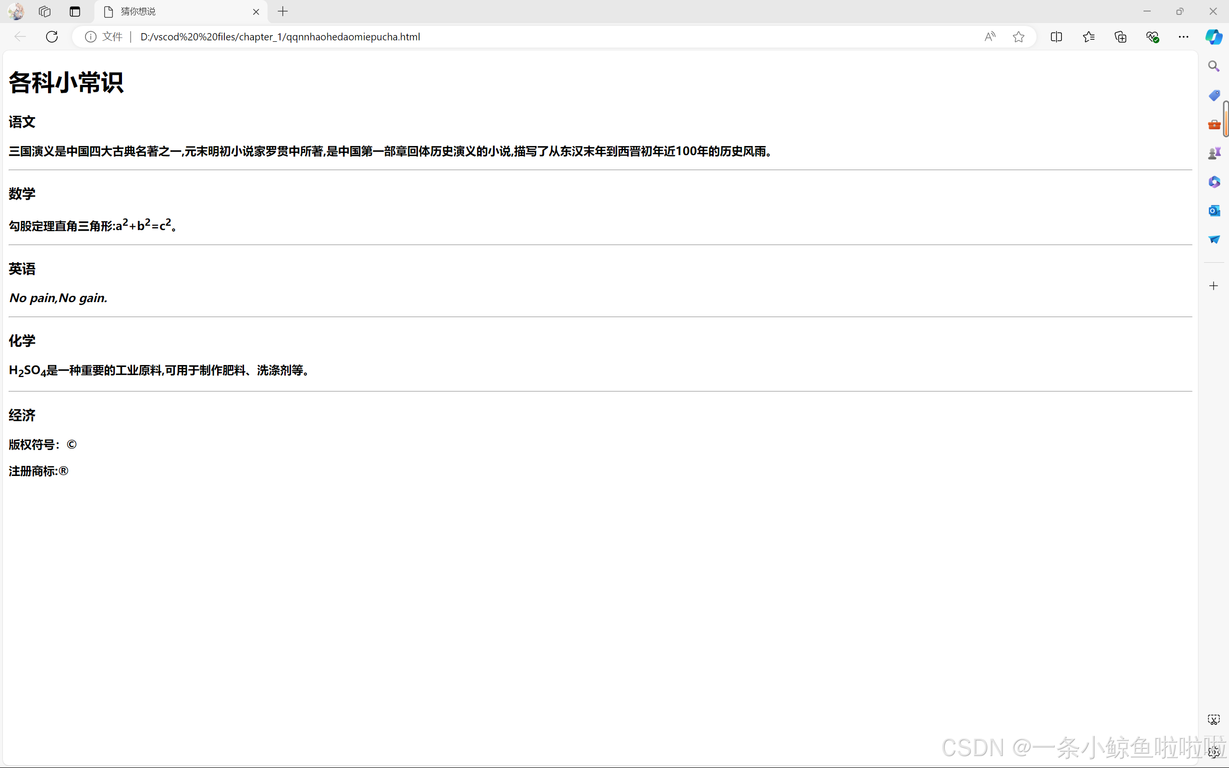Open sidebar Search icon

[x=1214, y=66]
